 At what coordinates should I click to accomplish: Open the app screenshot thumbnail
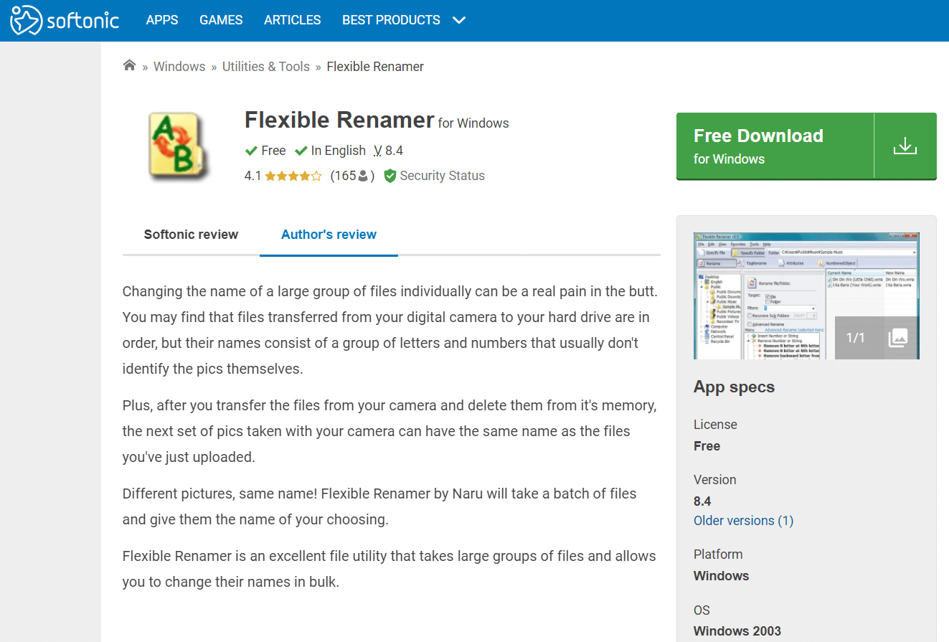click(x=806, y=296)
